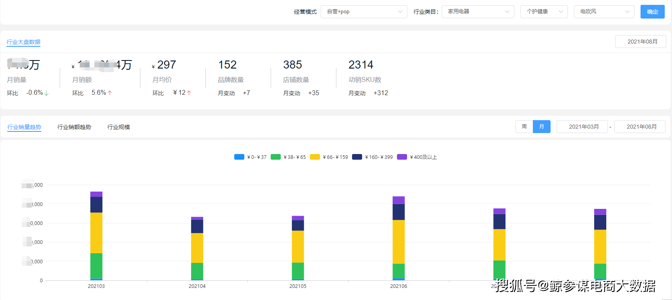Switch to the 行业销量趋势 tab
The image size is (672, 300).
24,127
